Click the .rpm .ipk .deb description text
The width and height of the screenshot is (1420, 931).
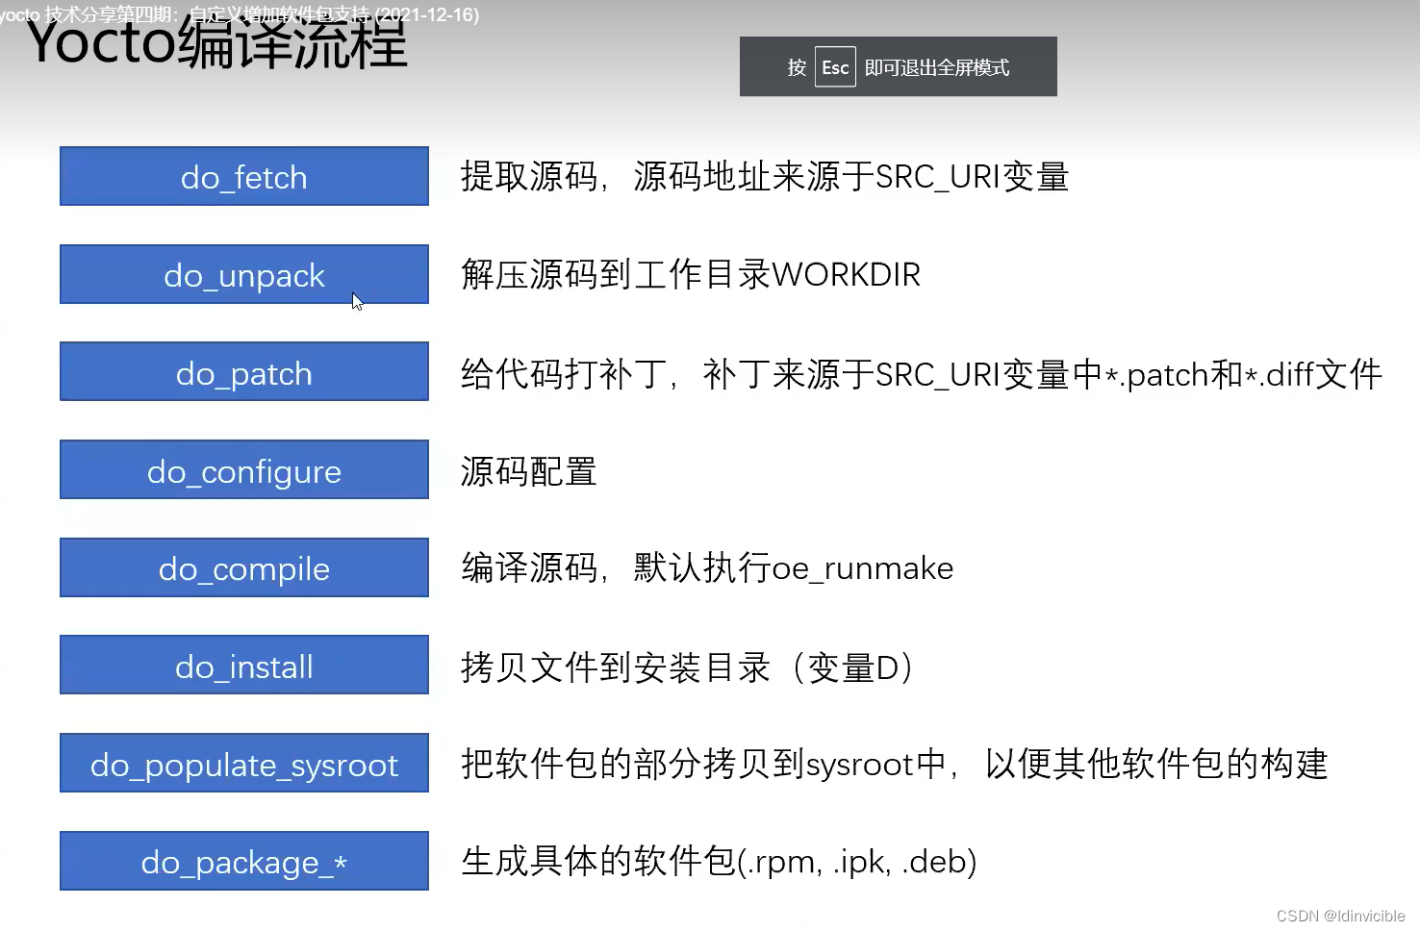click(719, 861)
